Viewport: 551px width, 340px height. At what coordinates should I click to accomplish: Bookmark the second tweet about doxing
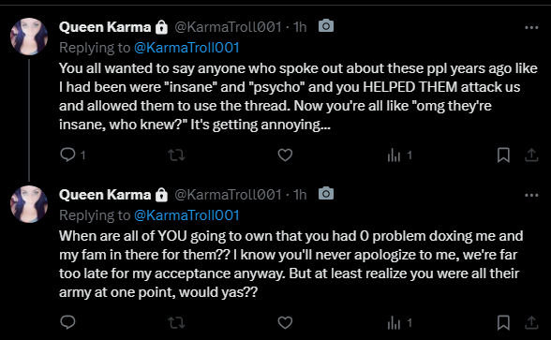503,322
